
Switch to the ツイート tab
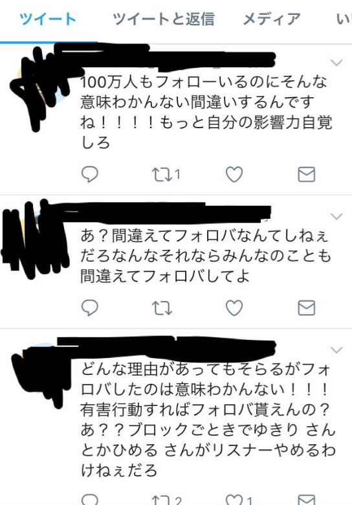[48, 19]
